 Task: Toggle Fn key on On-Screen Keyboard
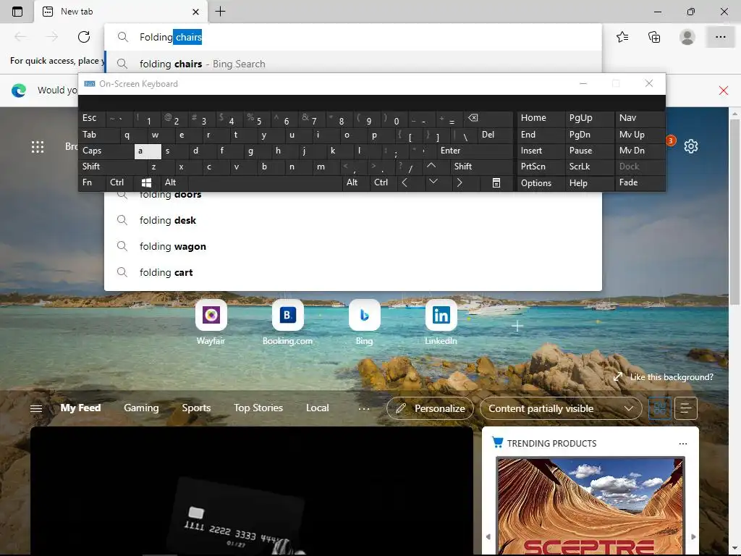(x=92, y=182)
